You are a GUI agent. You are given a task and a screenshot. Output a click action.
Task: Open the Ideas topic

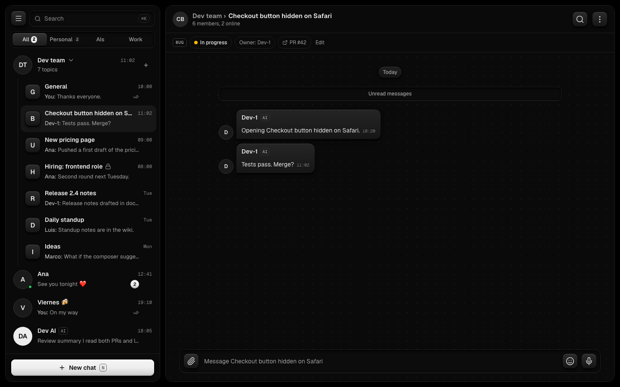pyautogui.click(x=88, y=252)
